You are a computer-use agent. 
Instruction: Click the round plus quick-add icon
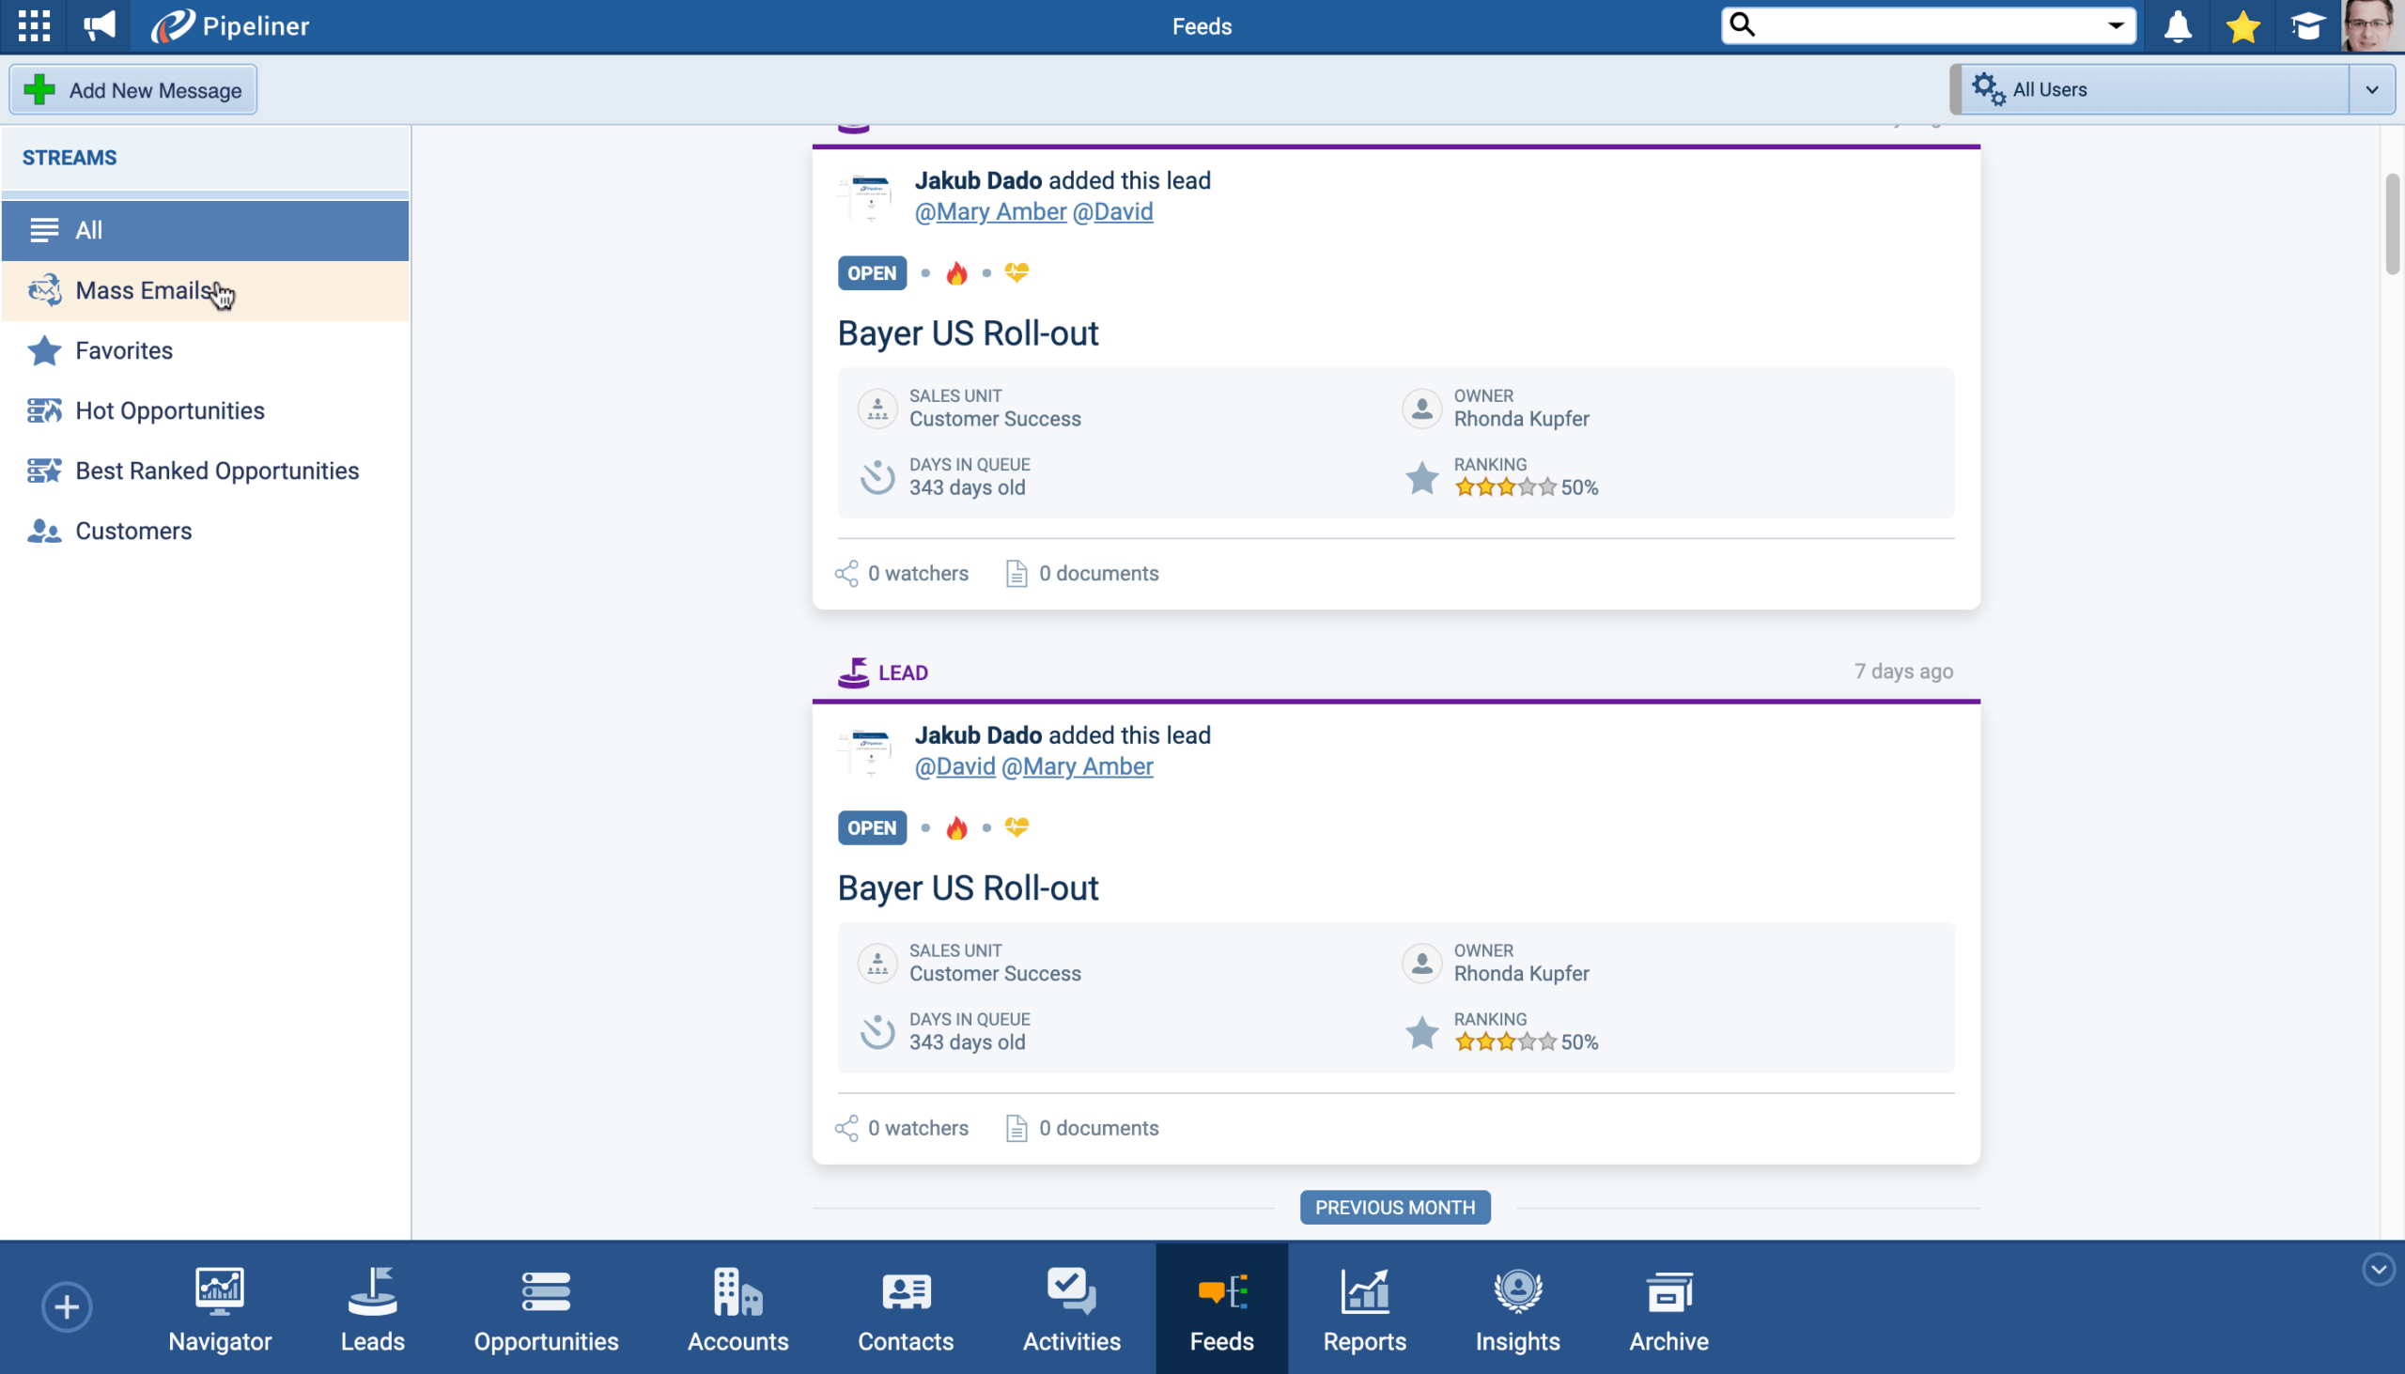coord(66,1307)
